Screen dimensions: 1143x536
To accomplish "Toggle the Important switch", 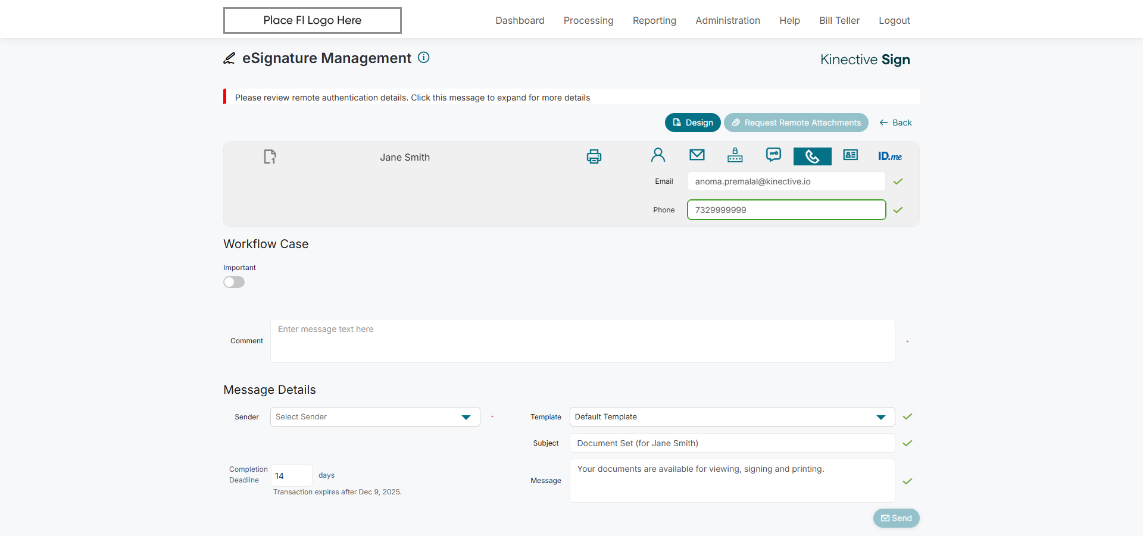I will click(234, 282).
